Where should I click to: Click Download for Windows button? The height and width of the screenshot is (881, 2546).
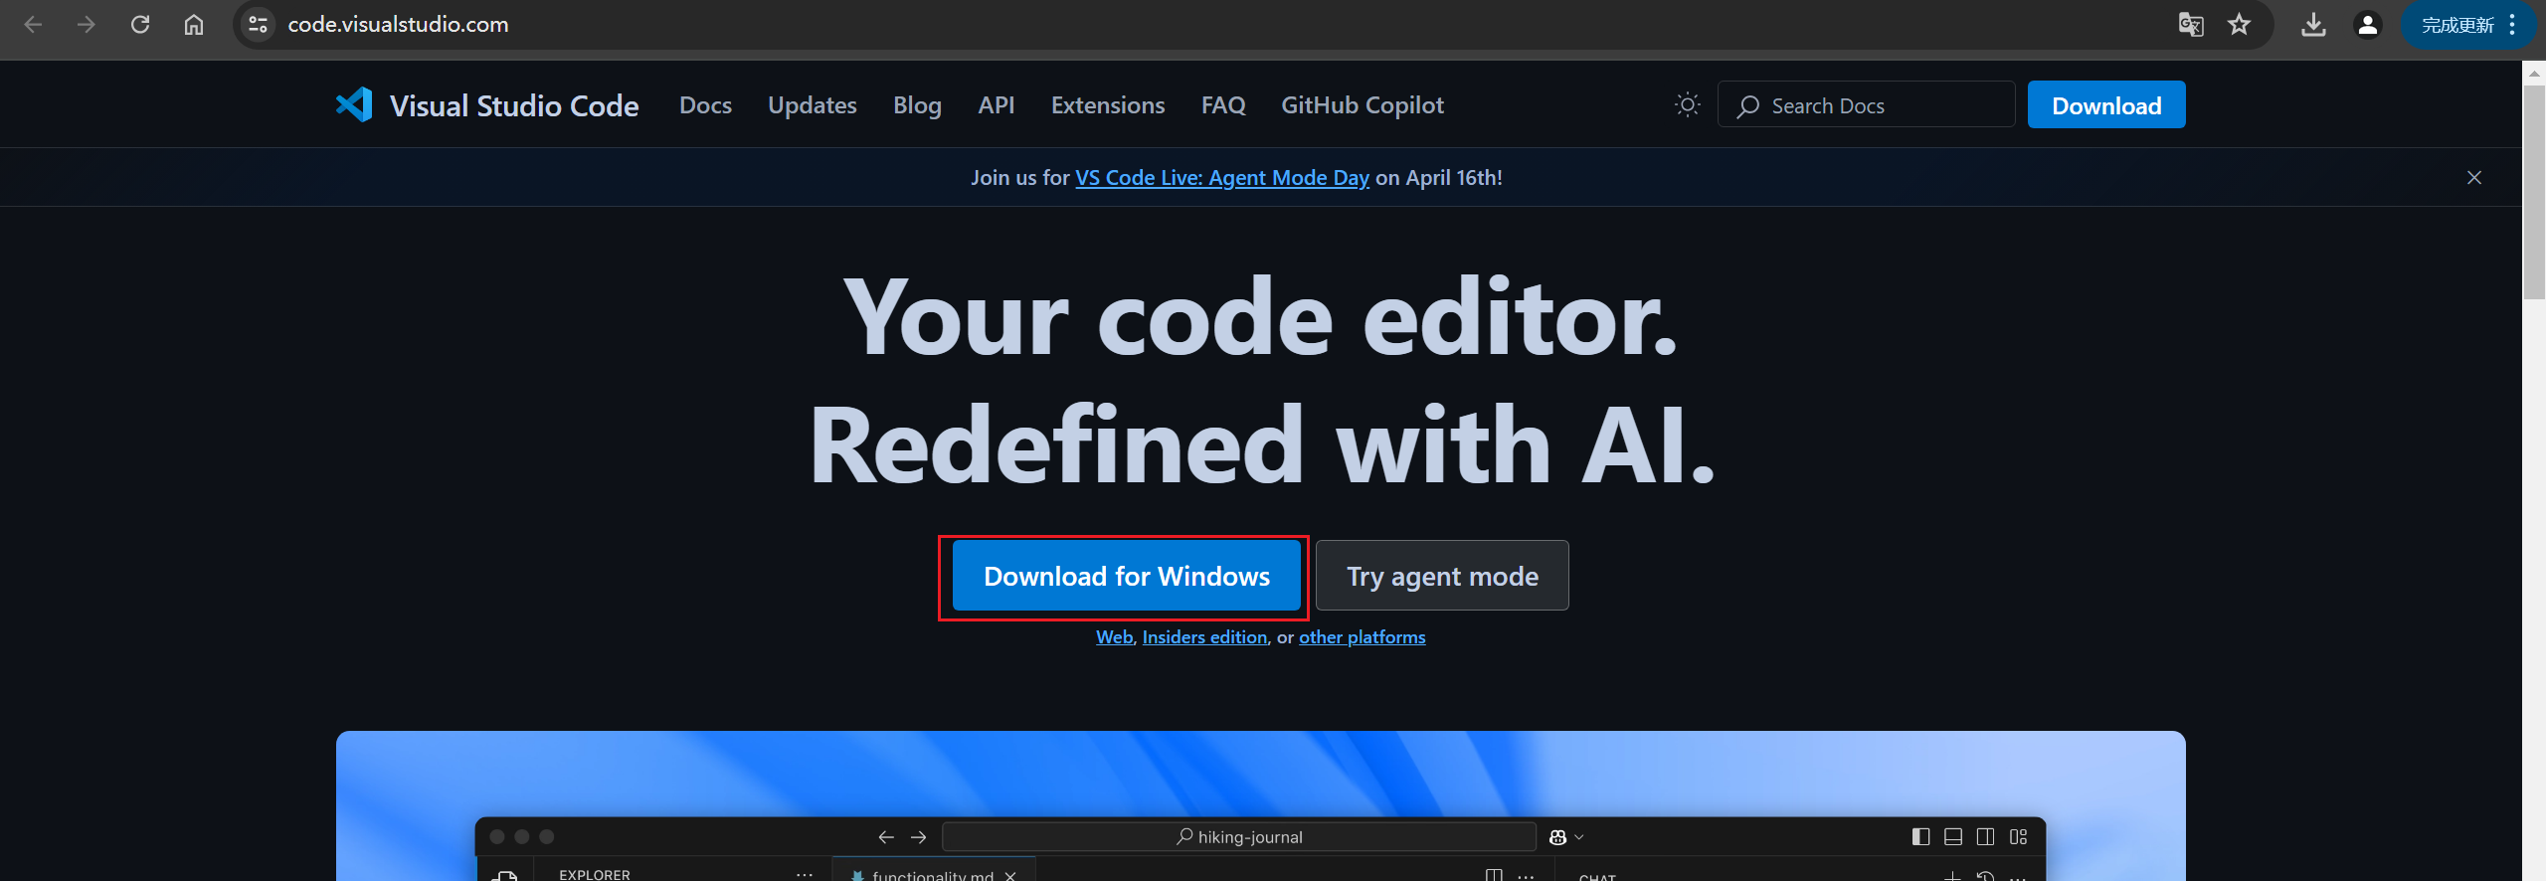coord(1126,576)
